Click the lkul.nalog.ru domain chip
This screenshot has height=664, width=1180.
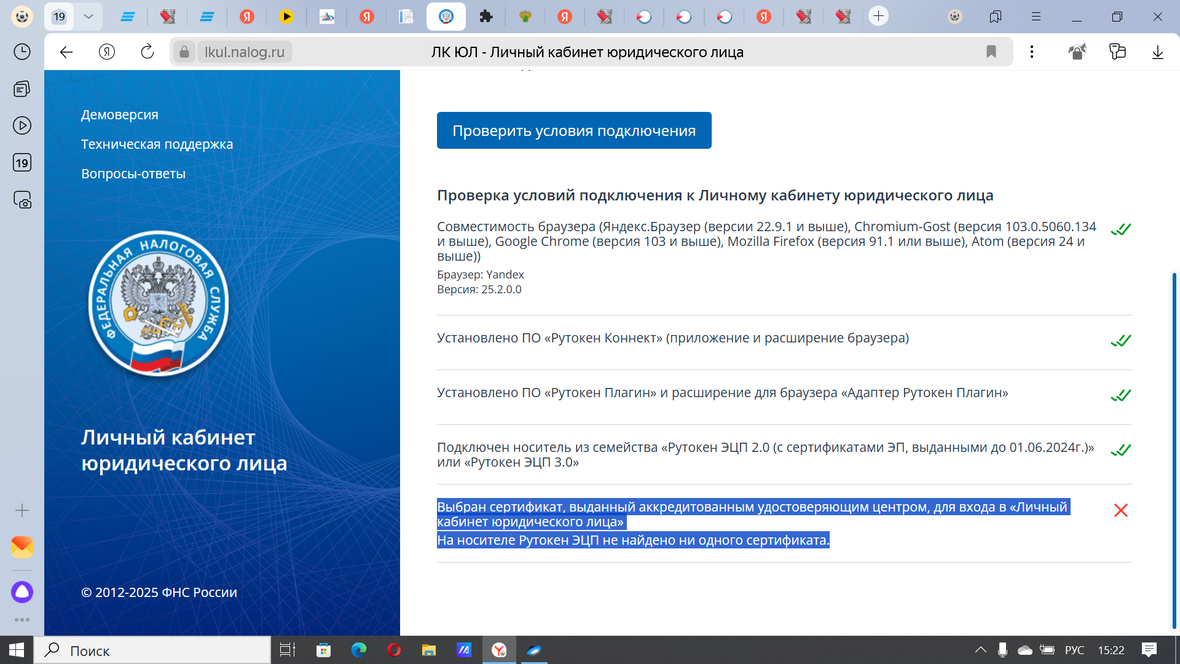[x=245, y=52]
